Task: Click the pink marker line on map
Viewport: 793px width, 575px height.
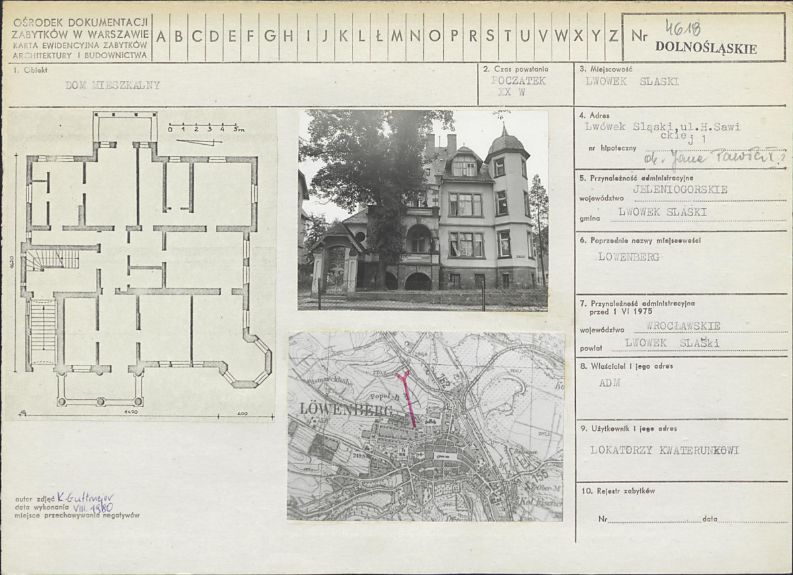Action: point(407,399)
